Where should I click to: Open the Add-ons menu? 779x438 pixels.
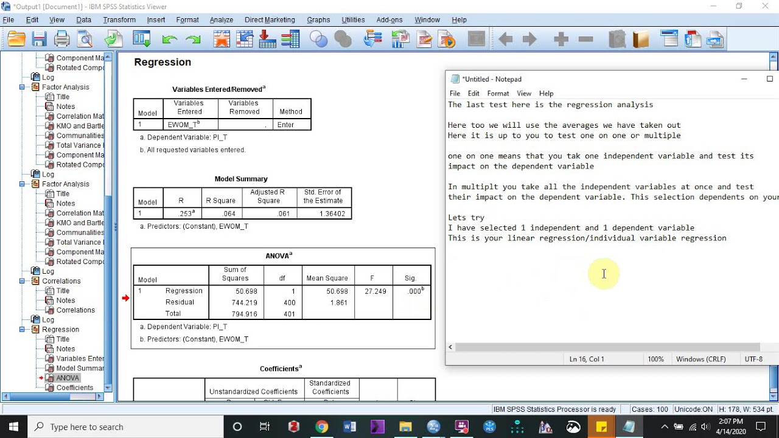tap(389, 20)
